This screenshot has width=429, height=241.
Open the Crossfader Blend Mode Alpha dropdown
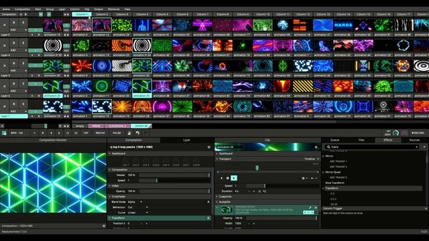point(135,202)
